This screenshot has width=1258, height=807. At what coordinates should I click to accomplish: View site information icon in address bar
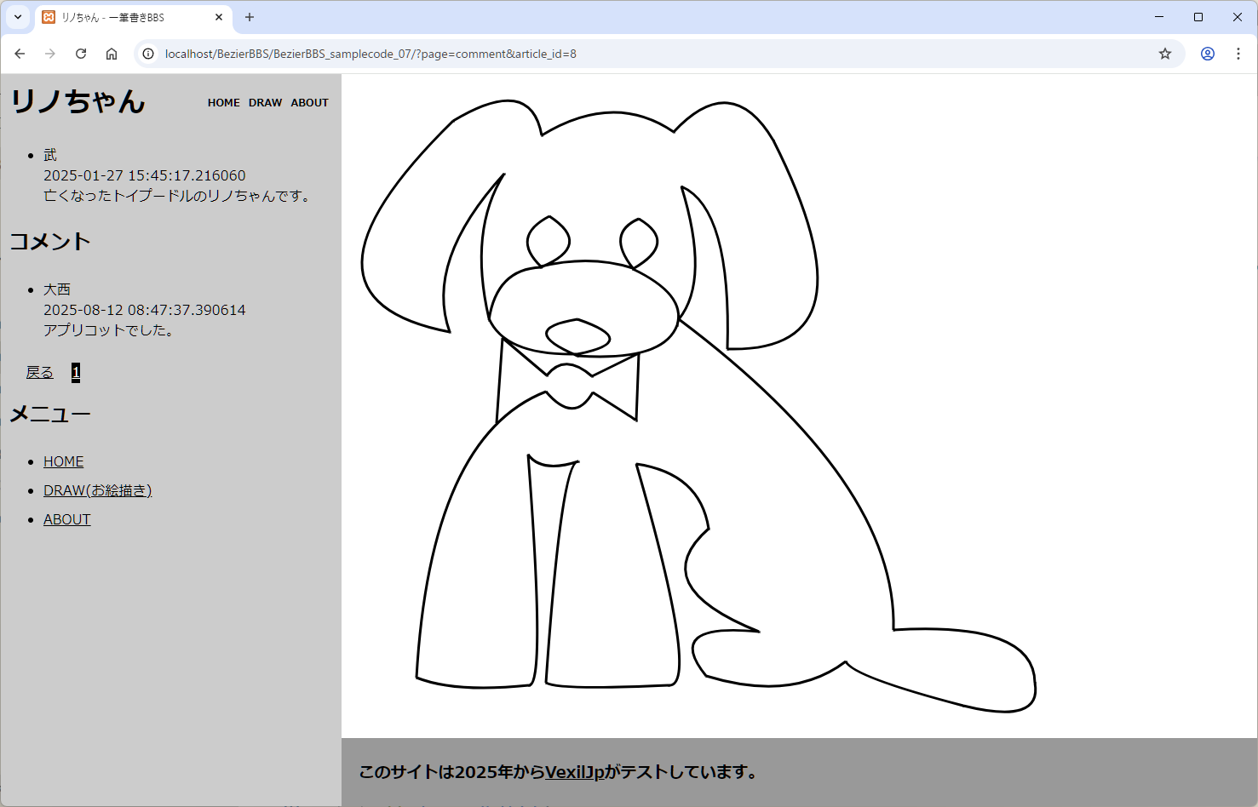click(x=148, y=54)
